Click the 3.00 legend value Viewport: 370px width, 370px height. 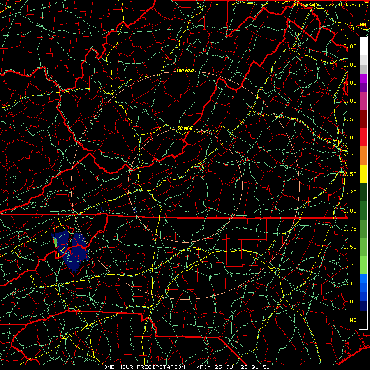tap(350, 101)
